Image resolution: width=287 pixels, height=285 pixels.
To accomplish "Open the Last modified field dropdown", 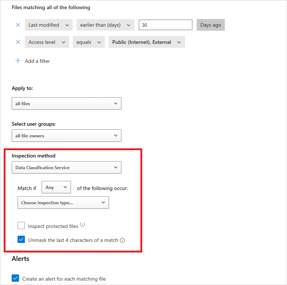I will pos(49,25).
